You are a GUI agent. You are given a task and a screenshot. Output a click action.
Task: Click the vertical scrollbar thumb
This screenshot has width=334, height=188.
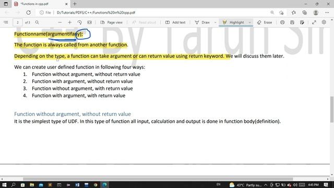(332, 110)
